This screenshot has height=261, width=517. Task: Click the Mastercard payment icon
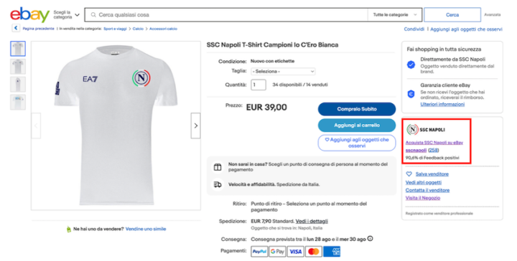(x=313, y=252)
